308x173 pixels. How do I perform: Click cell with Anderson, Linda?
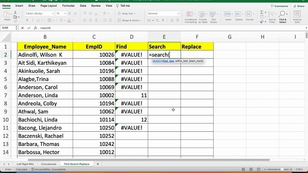(45, 95)
